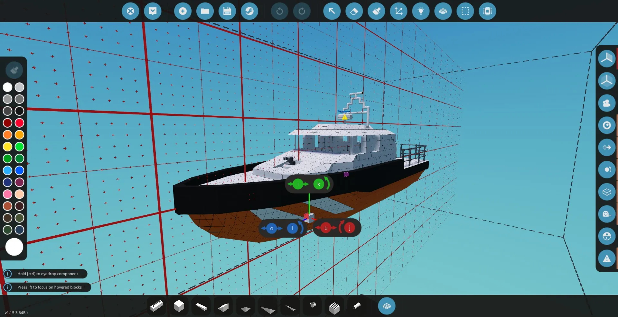Click the floppy disk save vehicle icon

pyautogui.click(x=227, y=11)
